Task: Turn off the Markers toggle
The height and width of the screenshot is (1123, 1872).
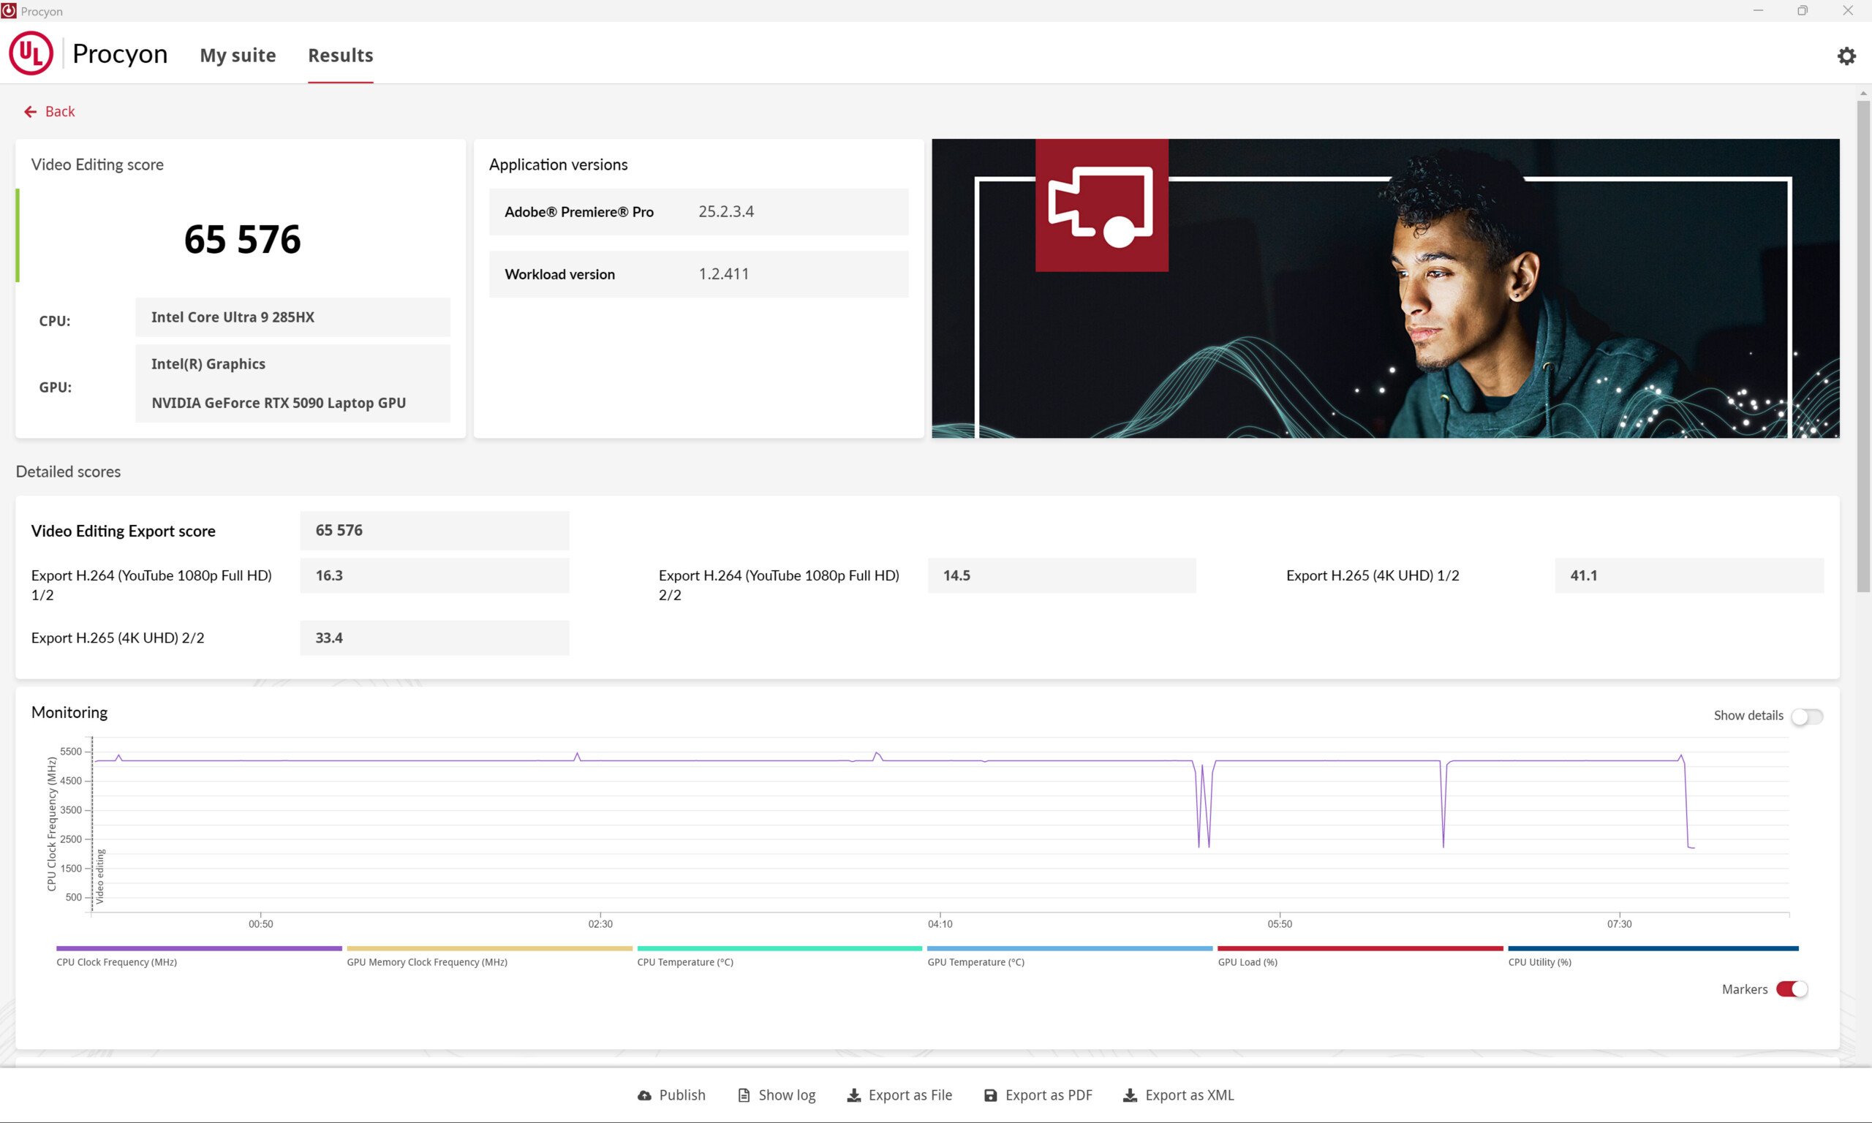Action: point(1791,989)
